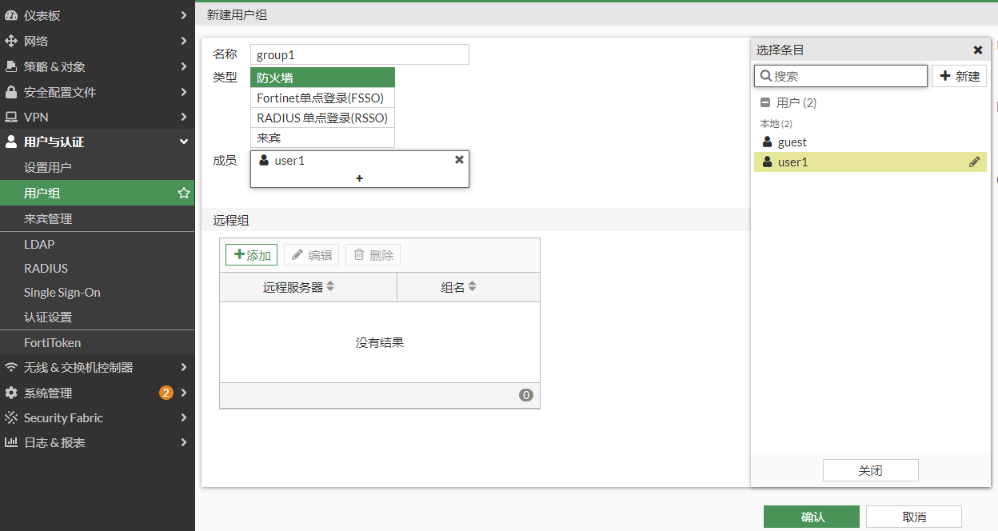Collapse the 用户 (2) group
Screen dimensions: 998x531
pos(765,102)
